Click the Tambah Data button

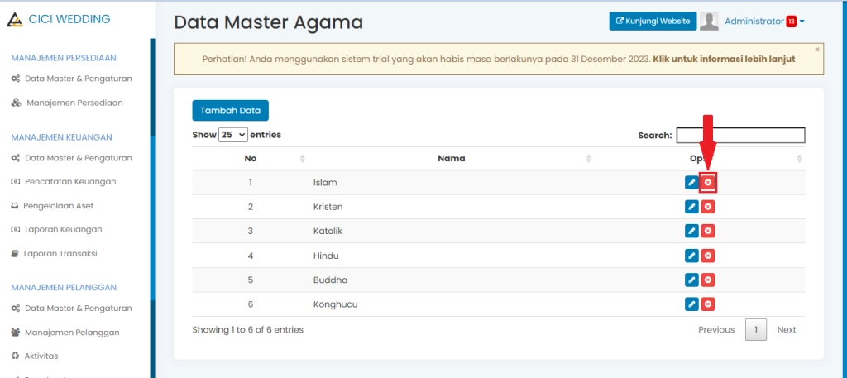click(x=230, y=111)
